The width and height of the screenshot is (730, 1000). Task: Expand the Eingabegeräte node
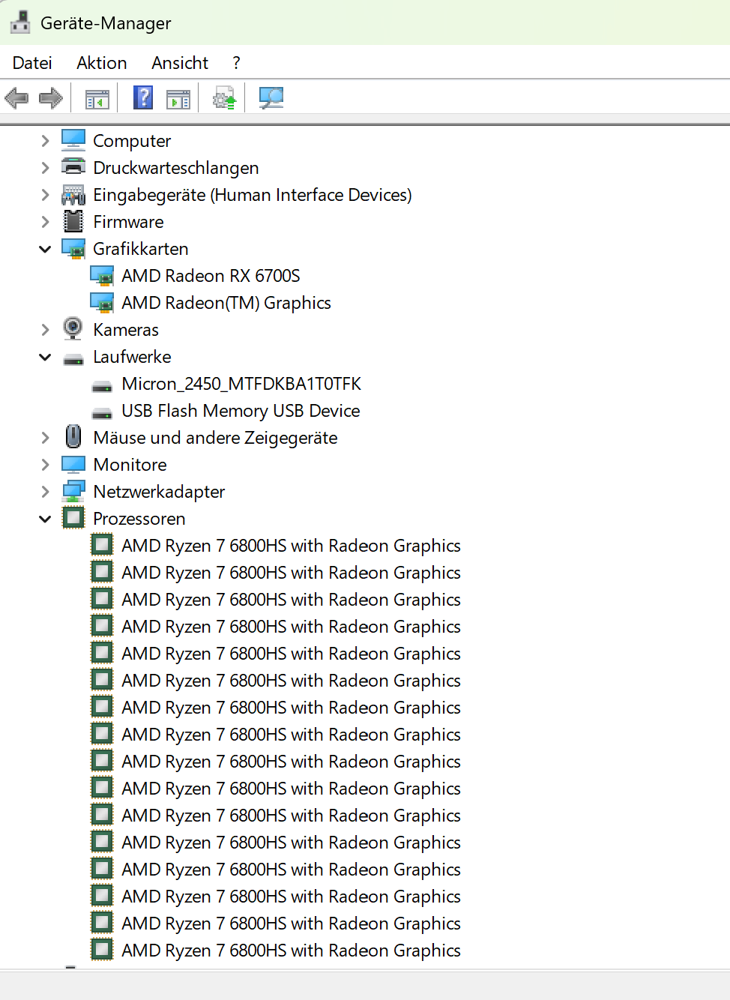pos(45,195)
